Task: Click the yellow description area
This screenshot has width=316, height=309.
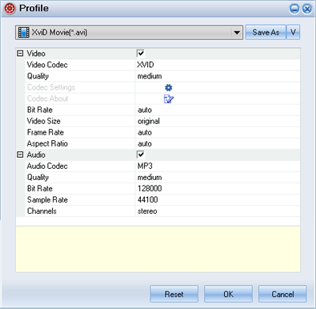Action: pos(158,249)
